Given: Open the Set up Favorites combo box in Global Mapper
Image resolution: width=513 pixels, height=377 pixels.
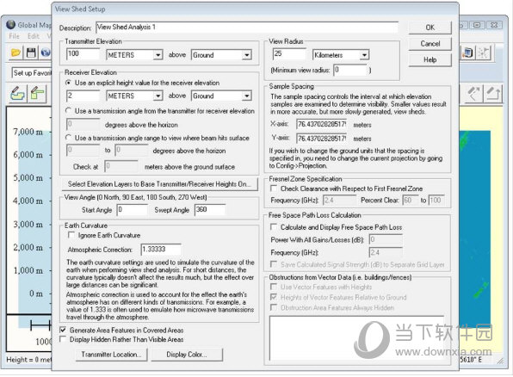Looking at the screenshot, I should coord(32,73).
